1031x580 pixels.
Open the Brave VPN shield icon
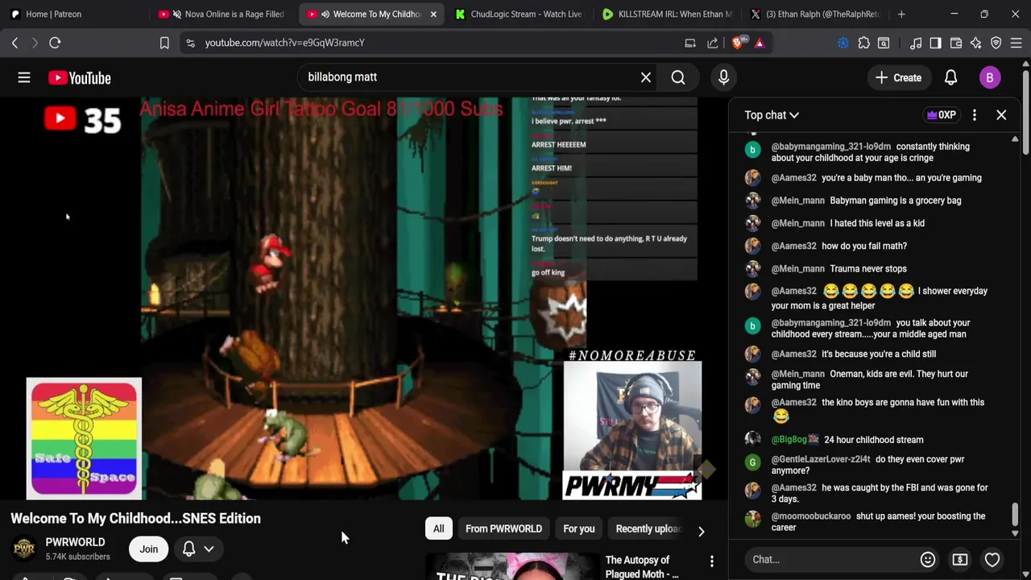coord(996,43)
